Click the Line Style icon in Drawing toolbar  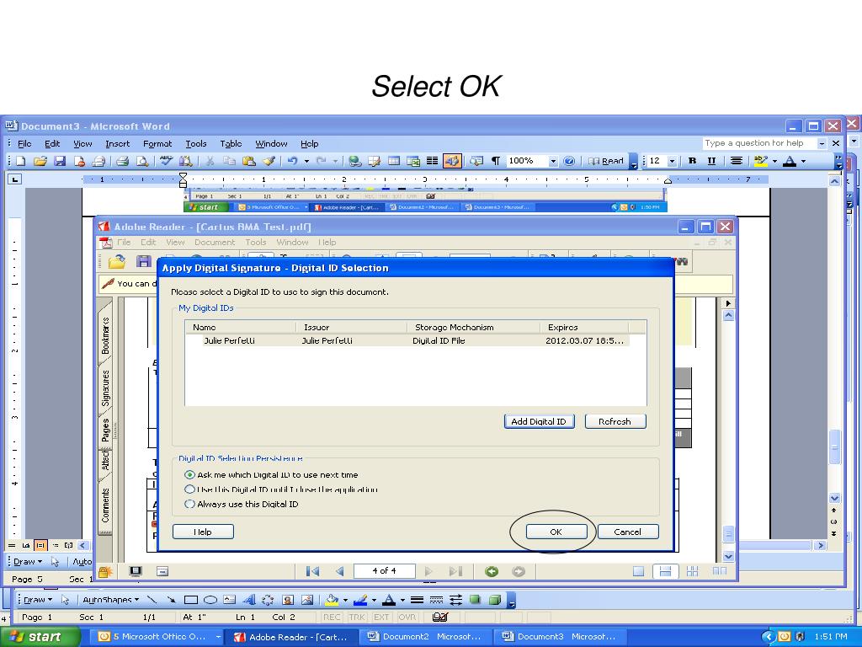pos(418,600)
